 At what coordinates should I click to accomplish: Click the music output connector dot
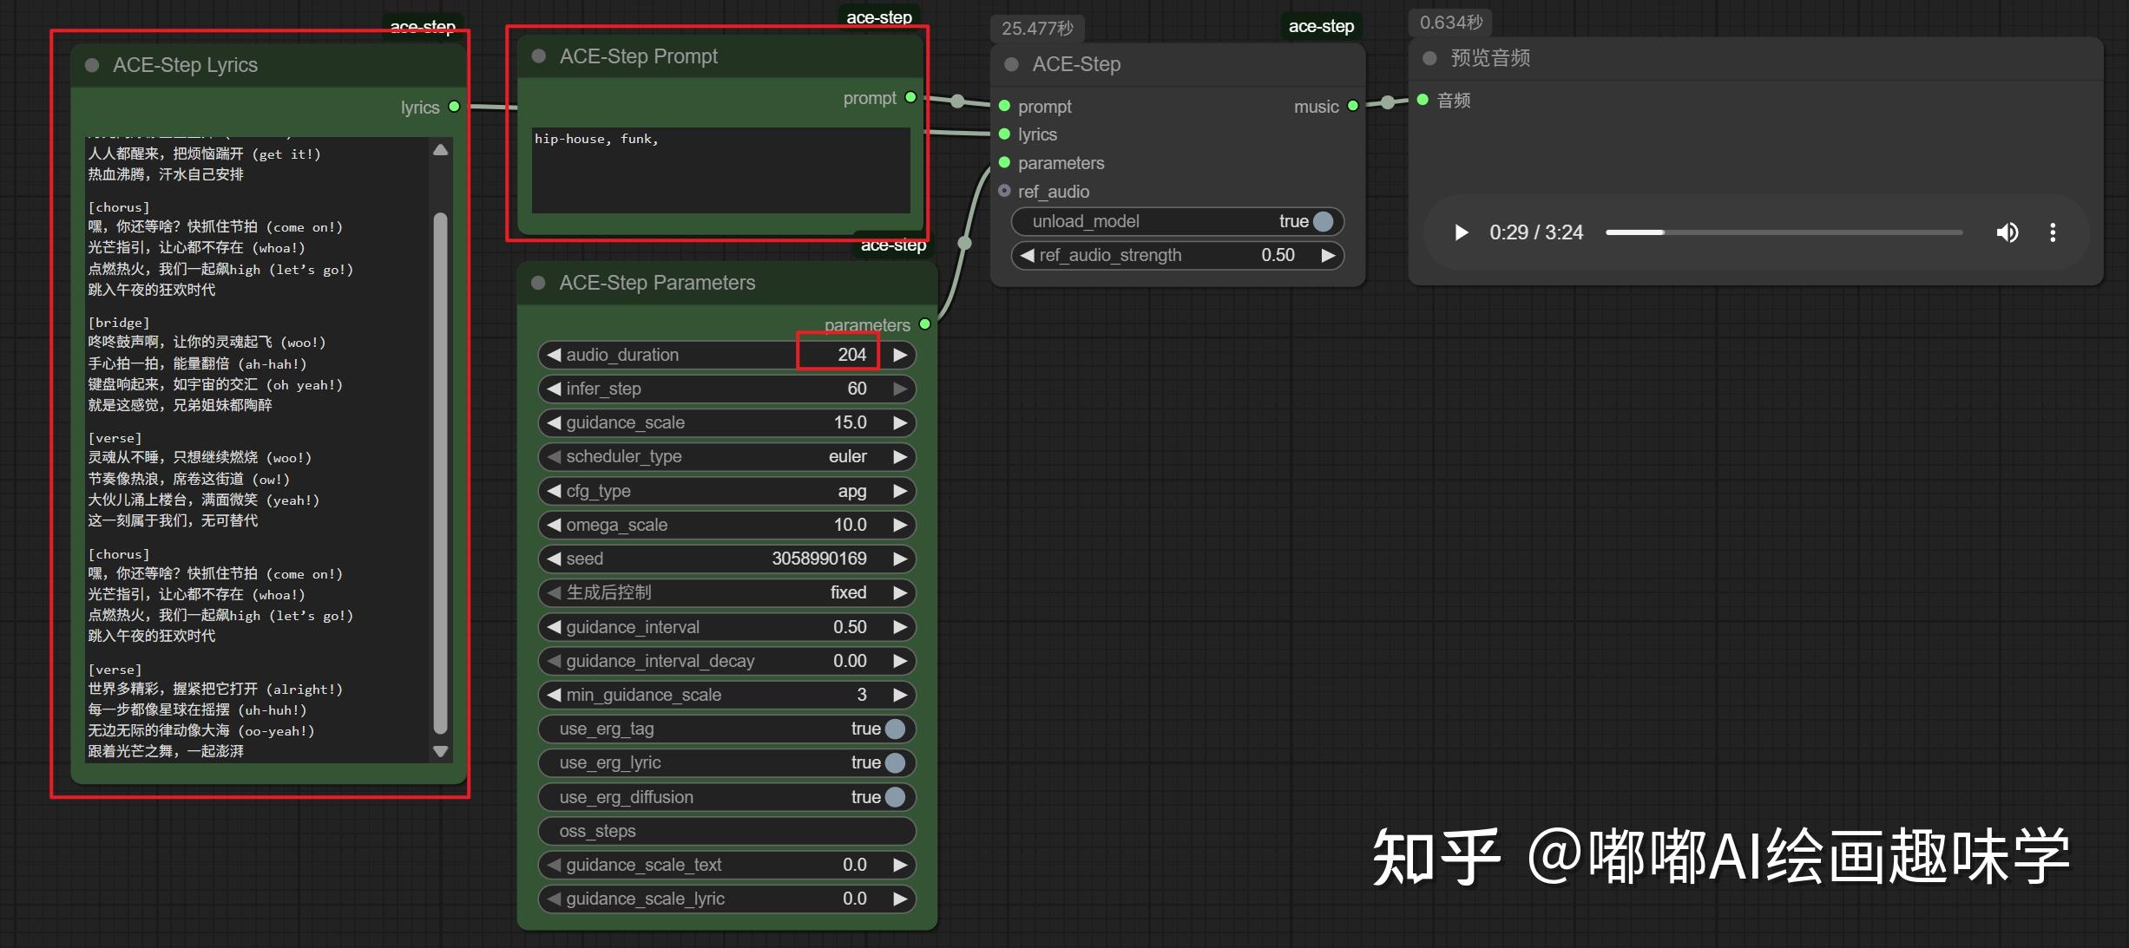click(1352, 106)
